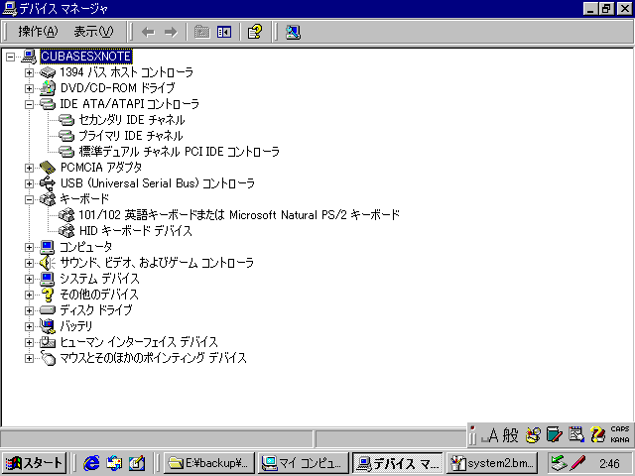Click the 標準デュアル チャネル PCI IDE icon
Screen dimensions: 635x476
click(x=66, y=152)
